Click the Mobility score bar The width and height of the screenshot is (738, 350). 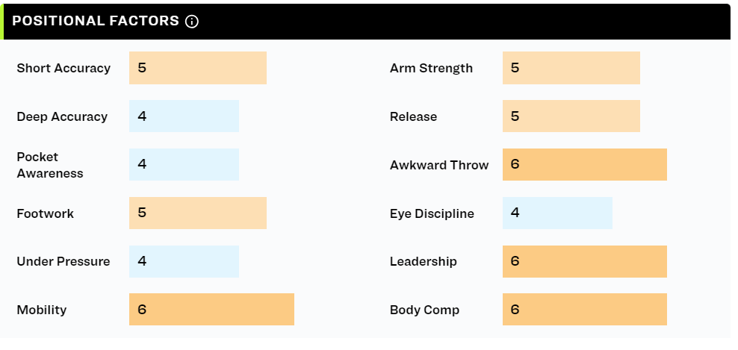pyautogui.click(x=212, y=310)
